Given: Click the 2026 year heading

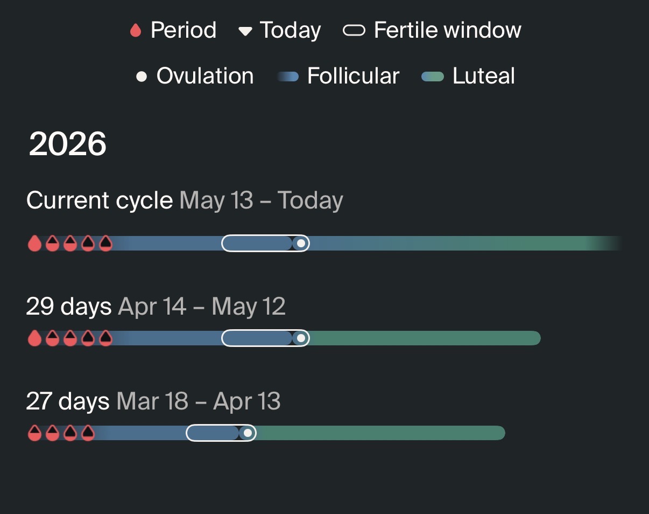Looking at the screenshot, I should click(68, 144).
